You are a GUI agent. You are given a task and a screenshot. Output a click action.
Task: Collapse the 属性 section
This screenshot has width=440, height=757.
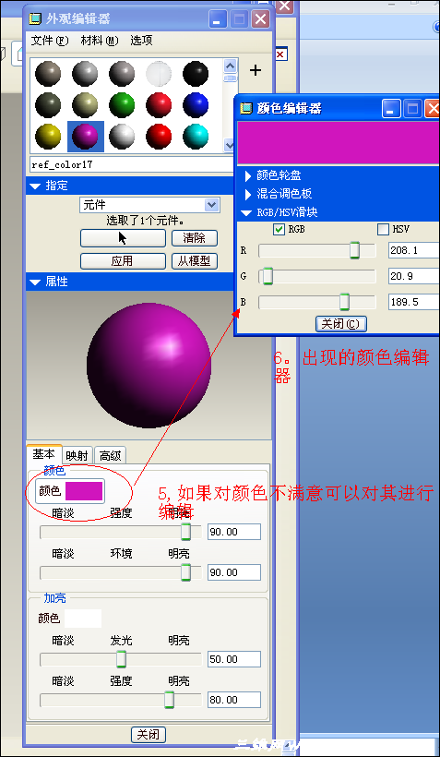point(35,282)
